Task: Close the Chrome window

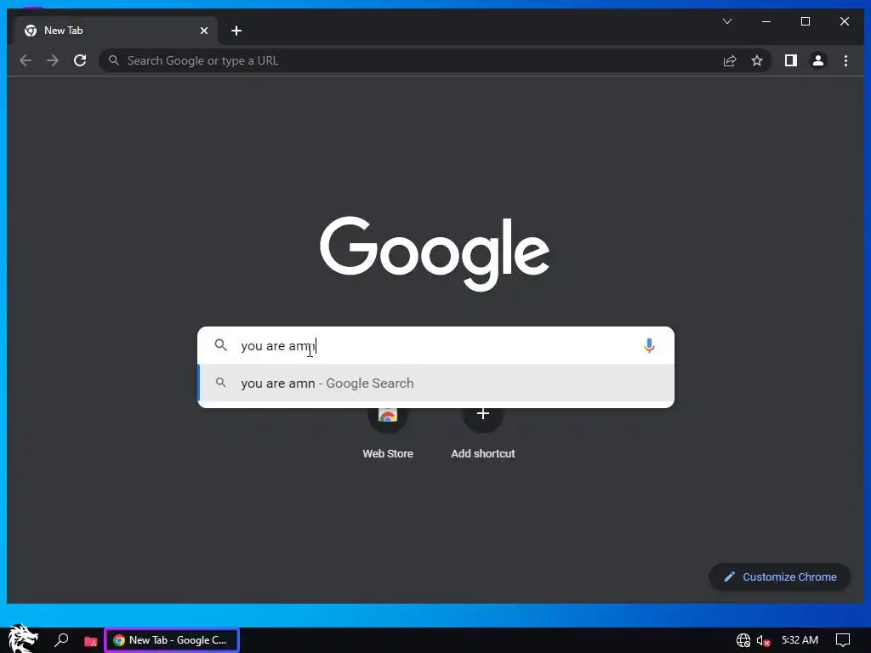Action: pyautogui.click(x=845, y=21)
